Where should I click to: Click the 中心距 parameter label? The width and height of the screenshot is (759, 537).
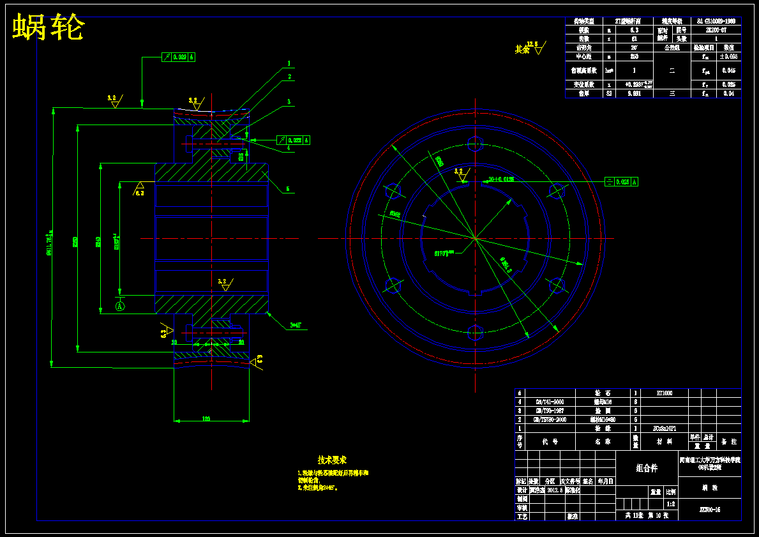[x=583, y=57]
